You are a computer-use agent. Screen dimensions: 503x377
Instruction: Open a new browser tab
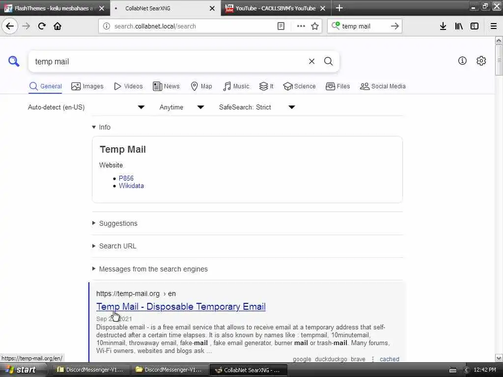(339, 8)
